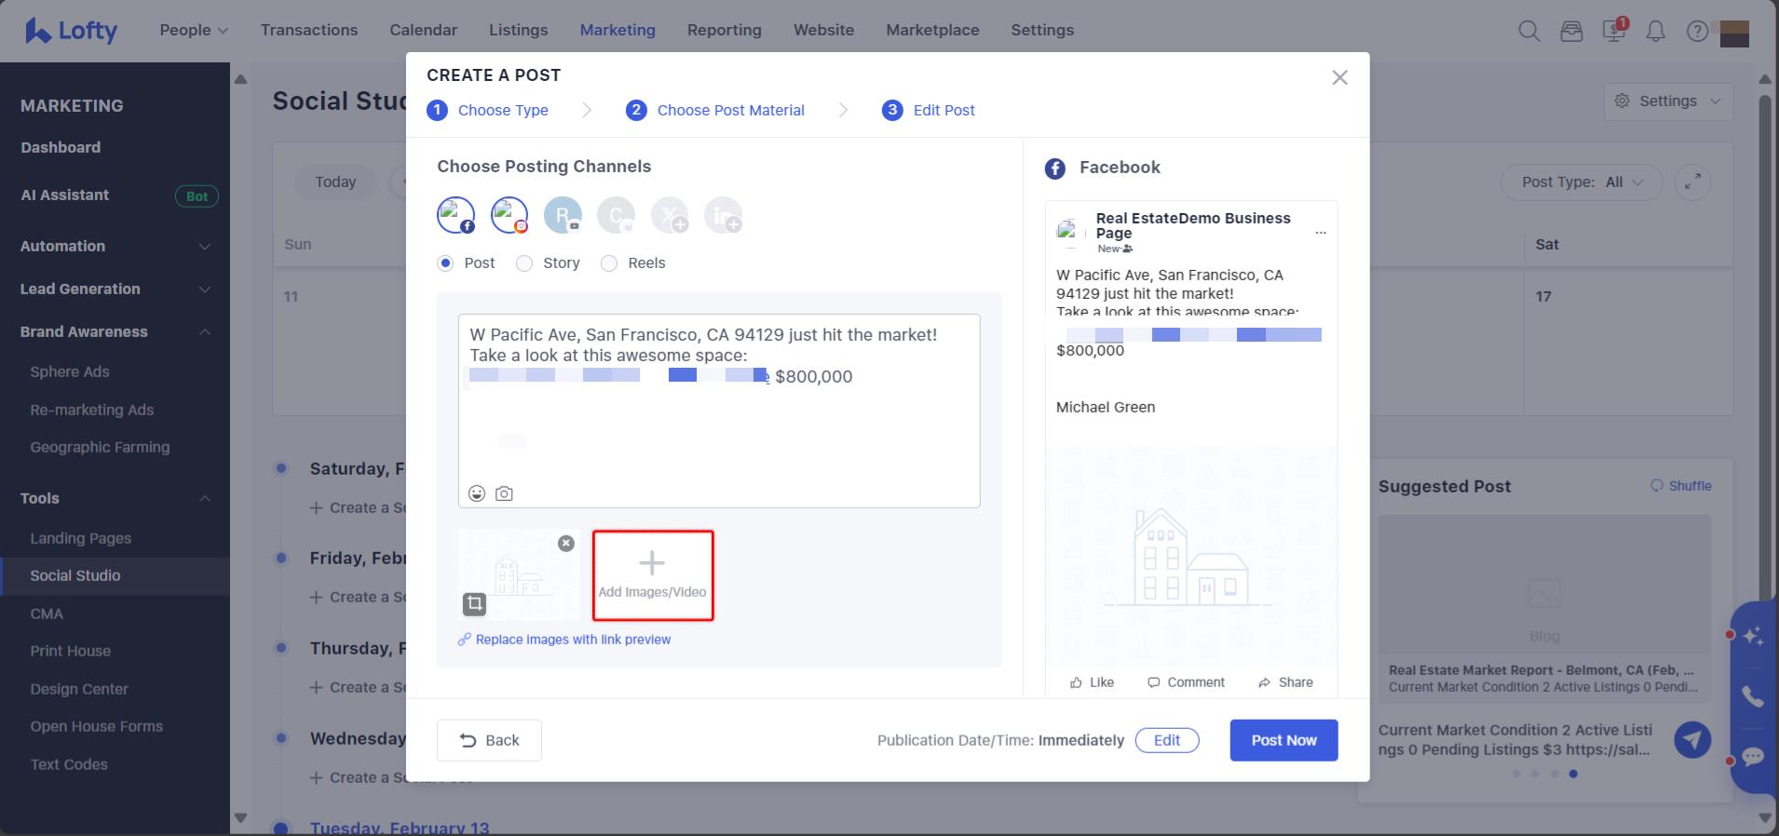The image size is (1779, 836).
Task: Add the LinkedIn channel
Action: 723,215
